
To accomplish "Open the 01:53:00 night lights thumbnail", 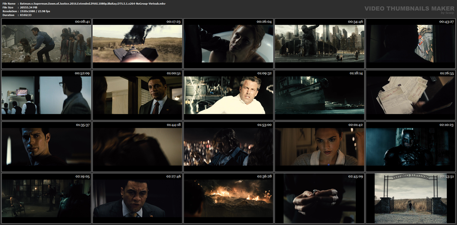I will pos(228,146).
